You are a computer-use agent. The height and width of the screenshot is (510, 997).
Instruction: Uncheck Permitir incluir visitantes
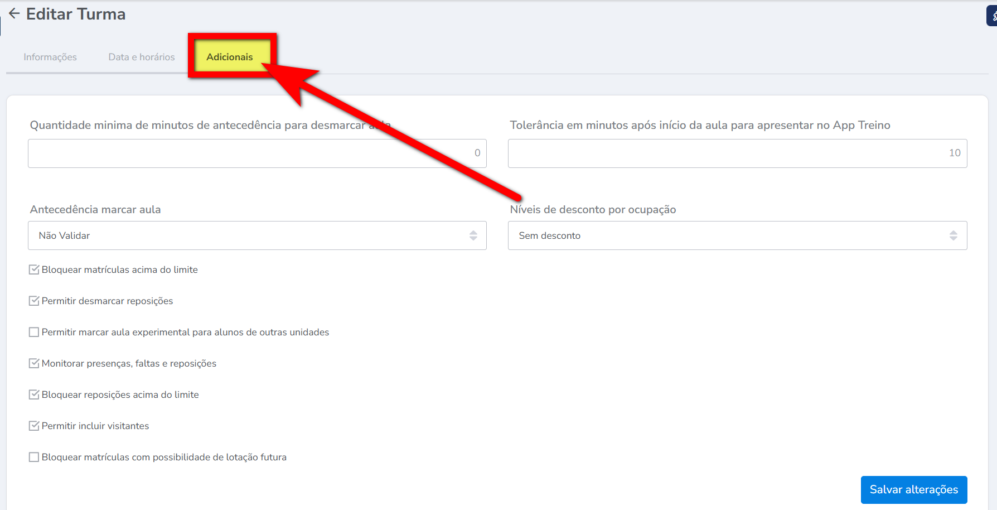click(x=34, y=426)
